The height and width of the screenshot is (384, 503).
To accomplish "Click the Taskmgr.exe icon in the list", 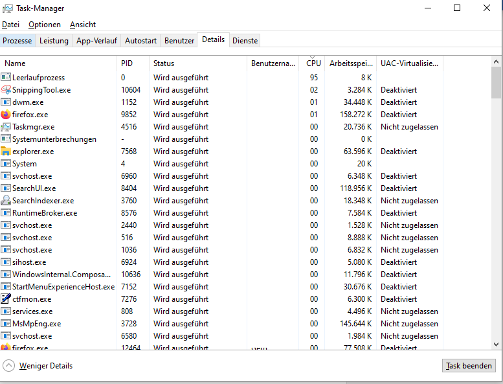I will pos(6,127).
